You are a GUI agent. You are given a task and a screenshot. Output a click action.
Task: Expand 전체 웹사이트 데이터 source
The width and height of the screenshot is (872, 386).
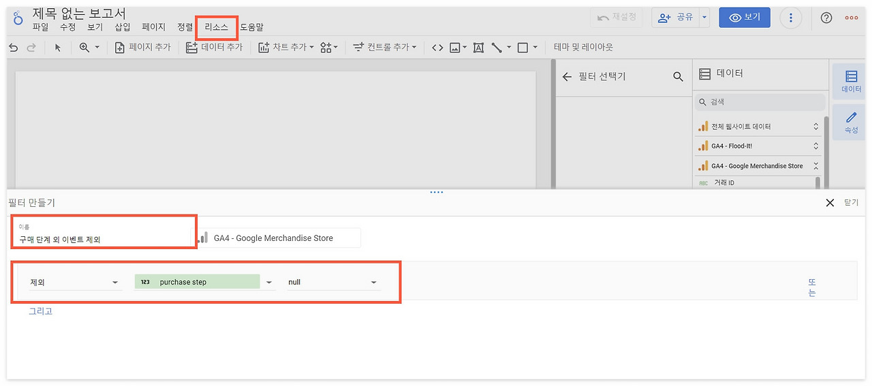[x=816, y=127]
